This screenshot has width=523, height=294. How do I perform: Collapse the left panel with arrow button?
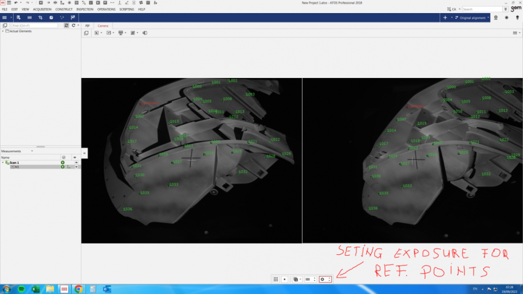click(x=84, y=153)
